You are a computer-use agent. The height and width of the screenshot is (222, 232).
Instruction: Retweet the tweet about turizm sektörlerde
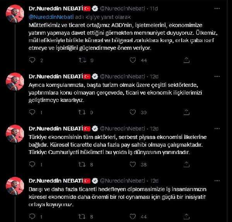82,112
